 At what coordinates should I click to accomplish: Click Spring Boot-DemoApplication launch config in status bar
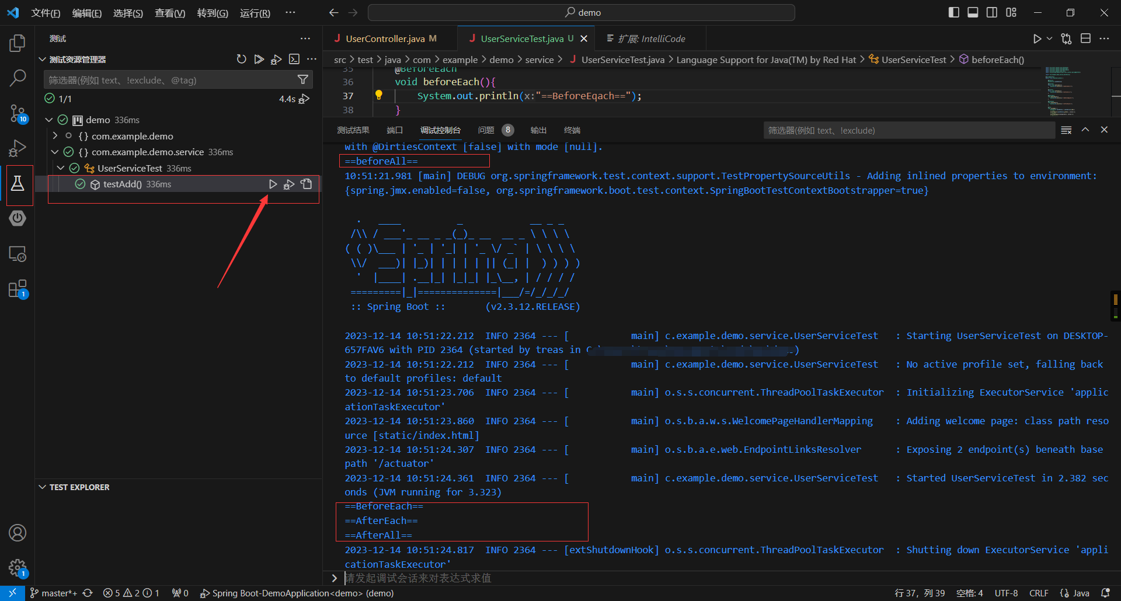[297, 593]
